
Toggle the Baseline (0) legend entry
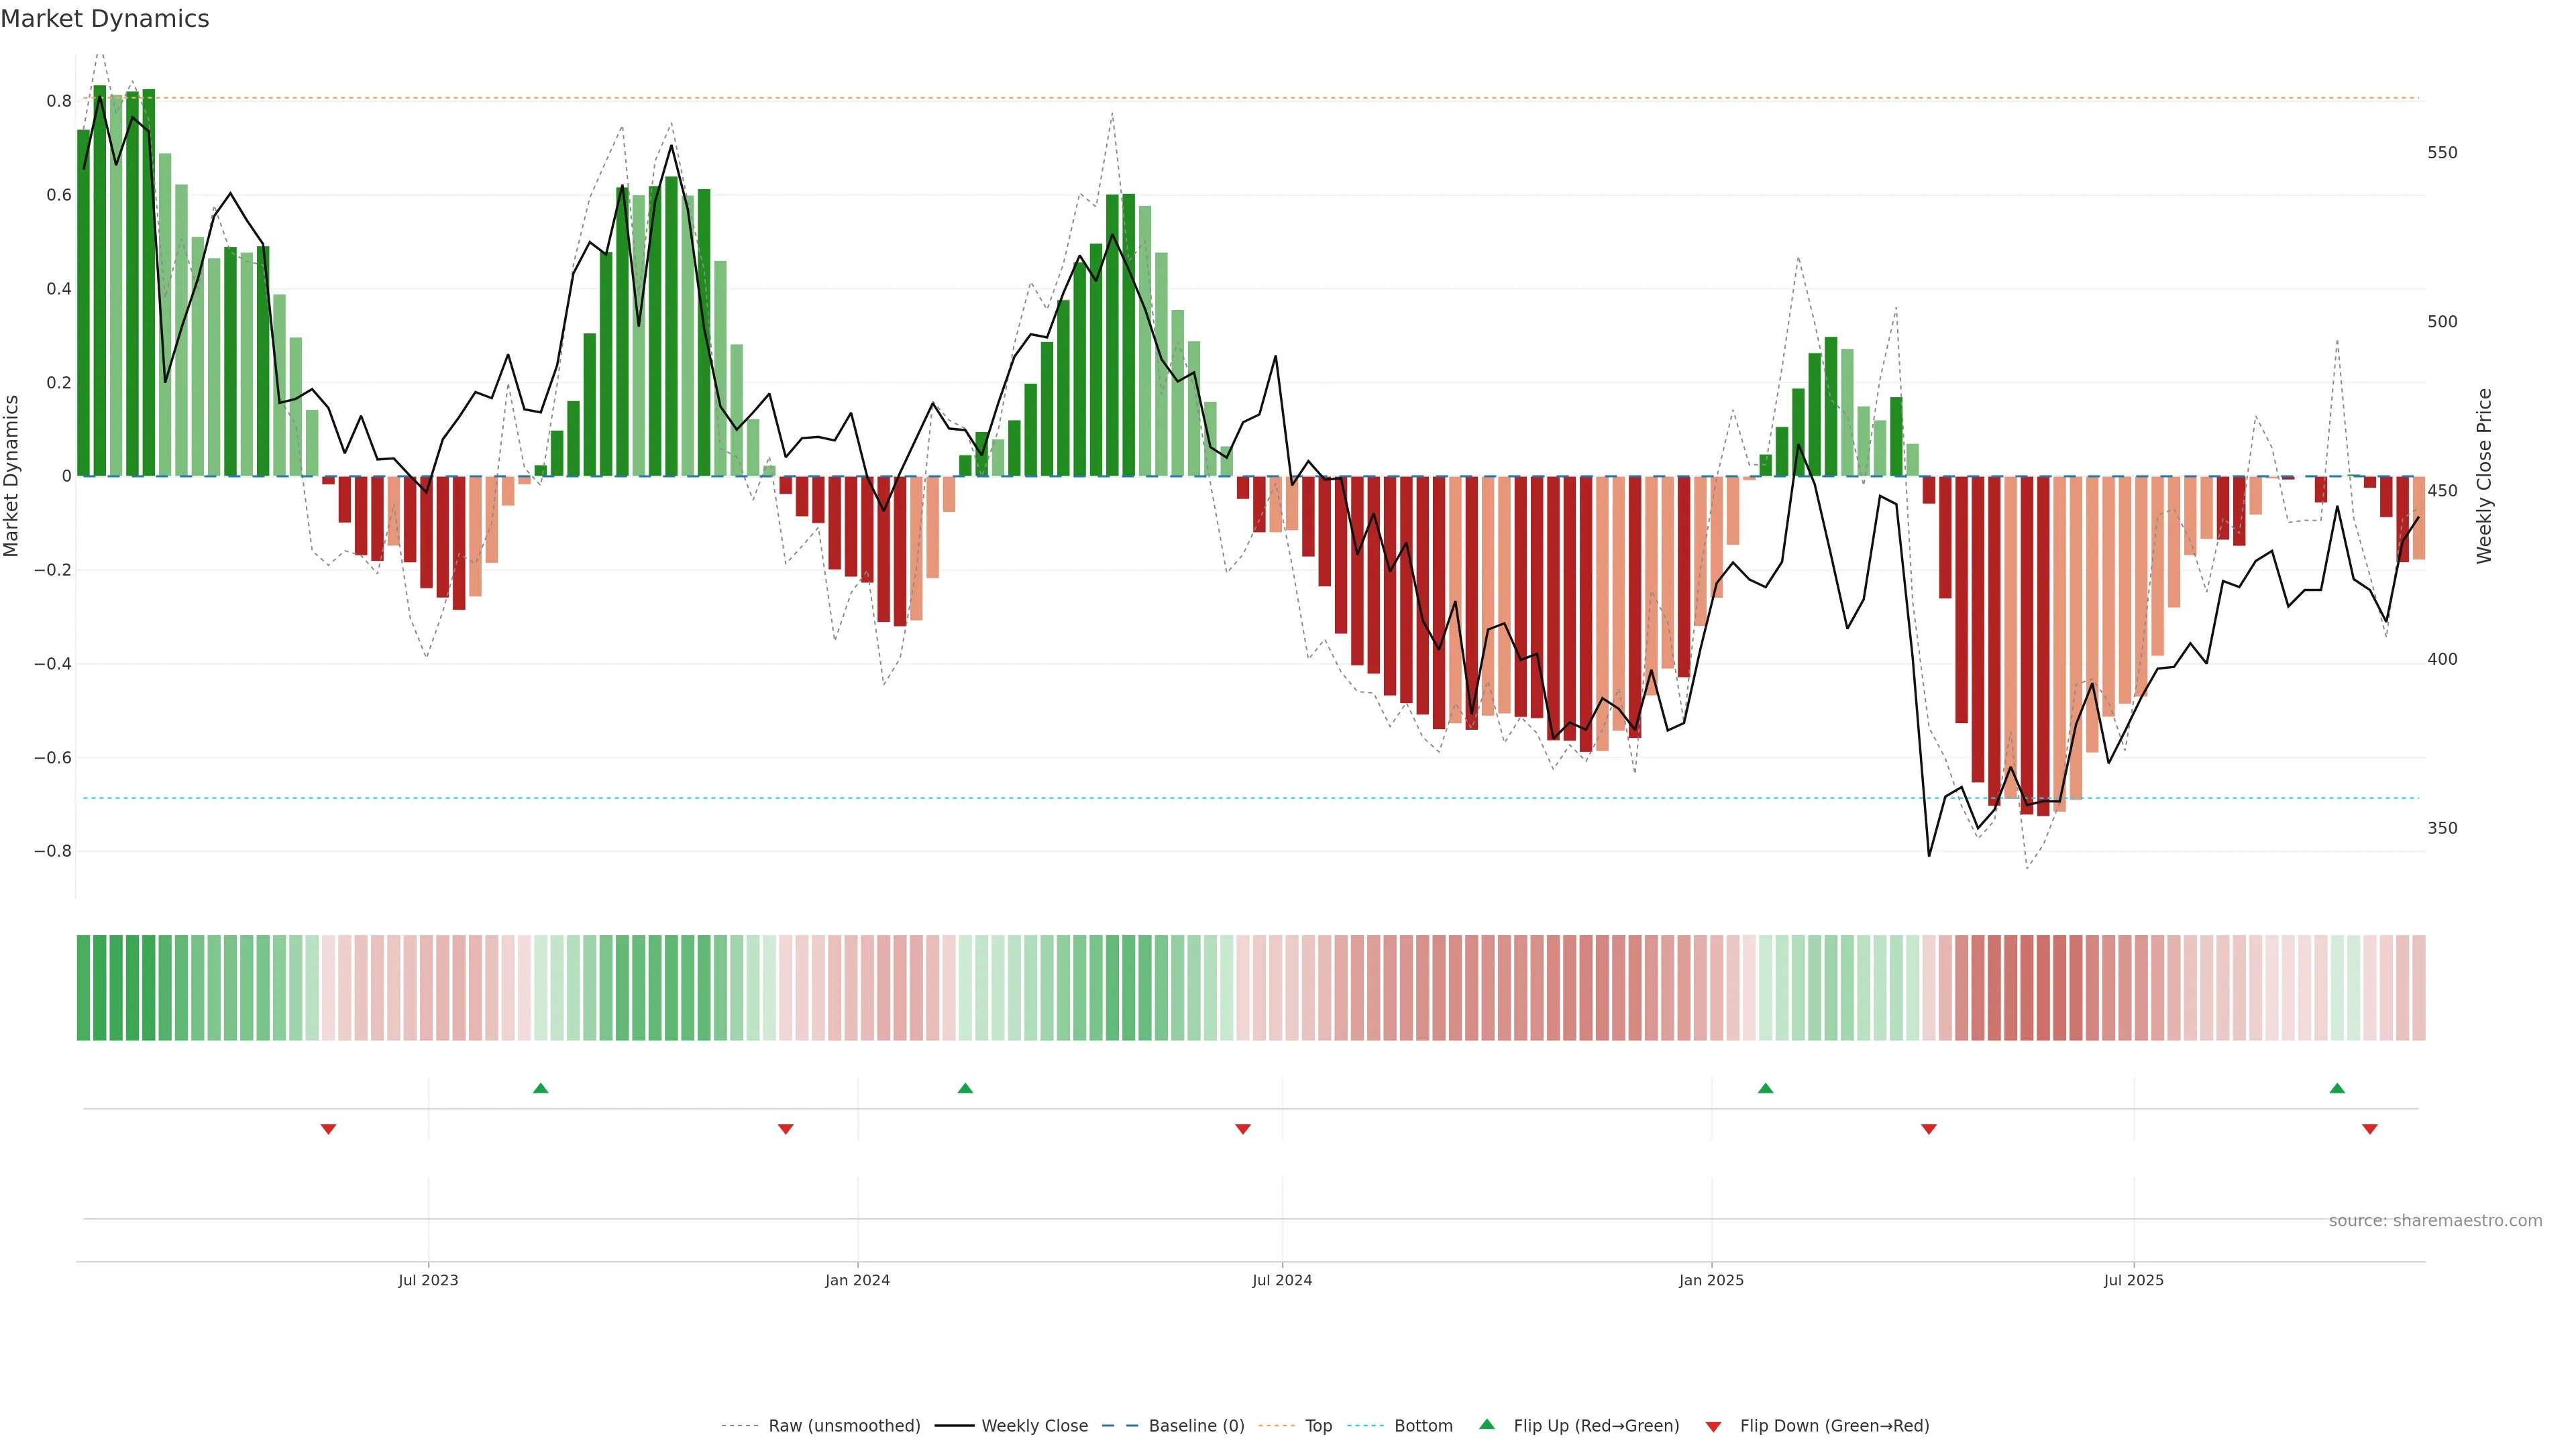pyautogui.click(x=1196, y=1426)
